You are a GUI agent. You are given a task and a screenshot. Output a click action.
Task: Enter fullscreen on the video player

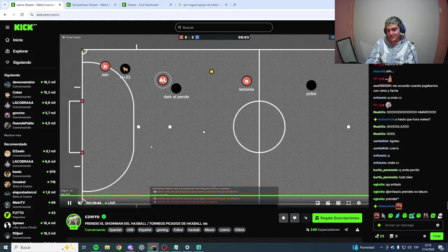pos(349,203)
